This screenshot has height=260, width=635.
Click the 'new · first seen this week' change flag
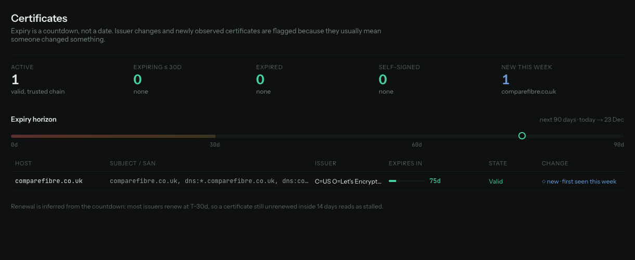coord(579,181)
